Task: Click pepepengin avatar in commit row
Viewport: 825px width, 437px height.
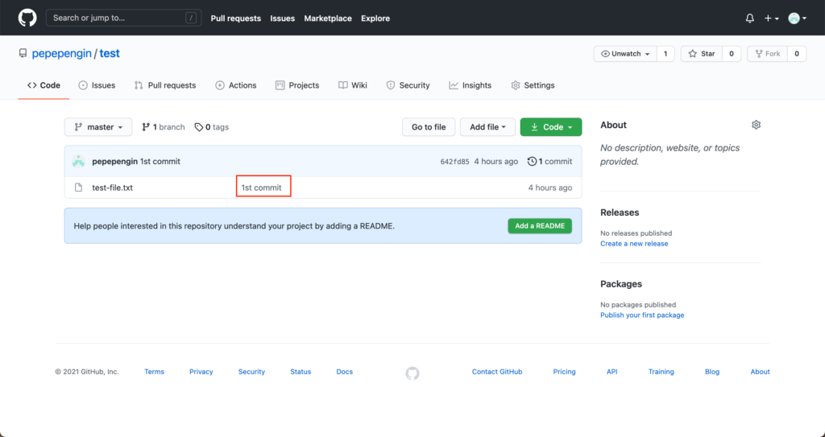Action: (x=78, y=162)
